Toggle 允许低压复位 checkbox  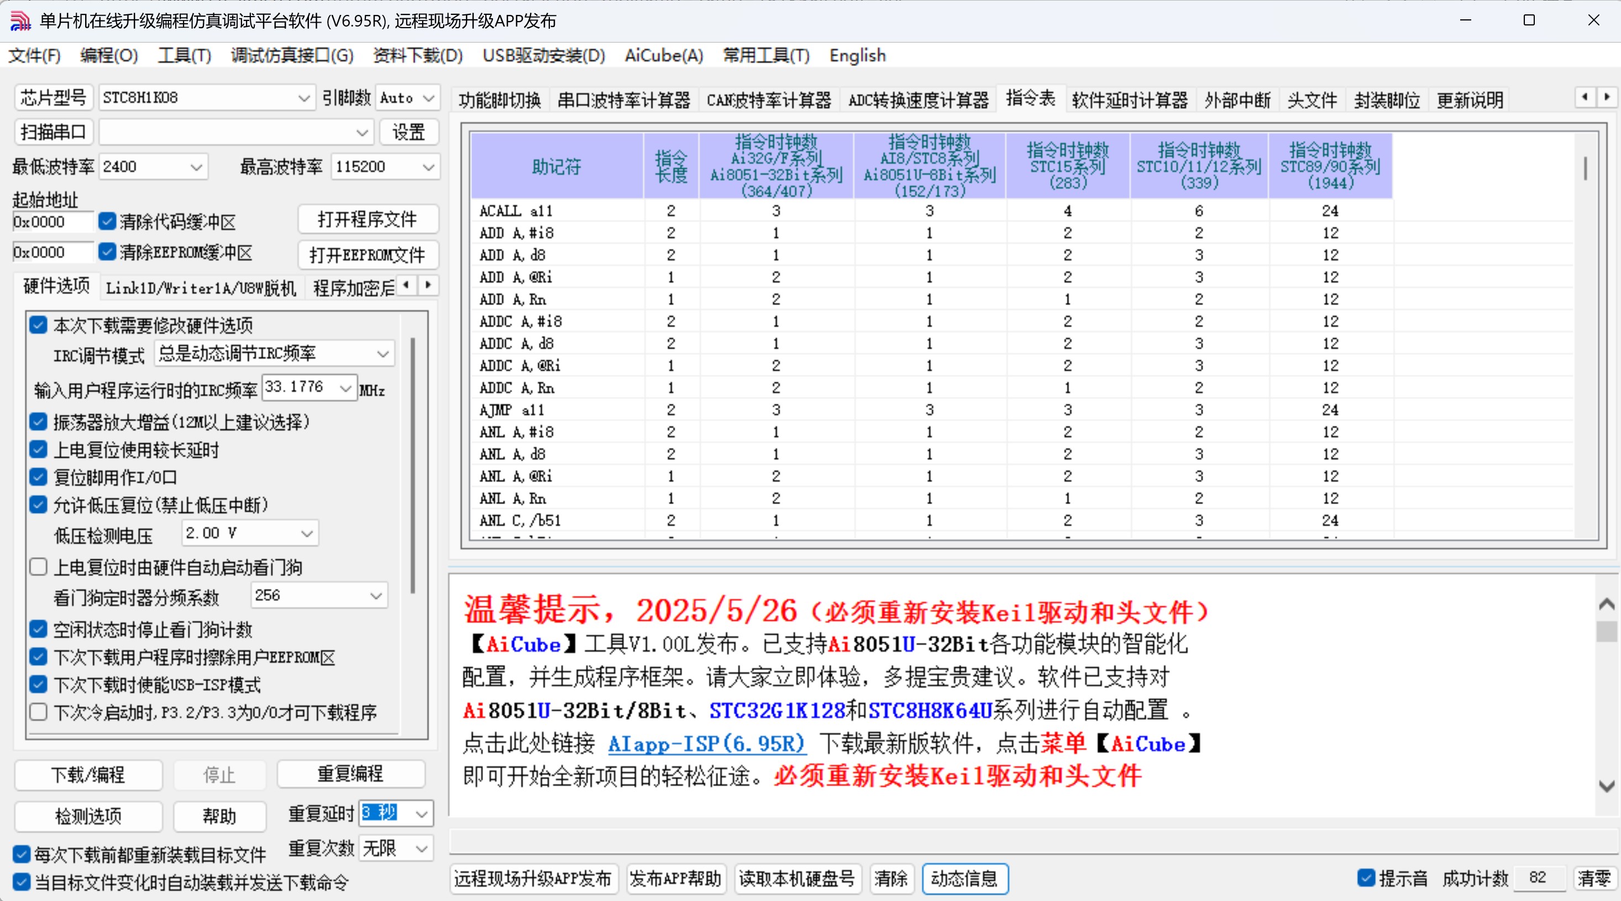[x=38, y=505]
